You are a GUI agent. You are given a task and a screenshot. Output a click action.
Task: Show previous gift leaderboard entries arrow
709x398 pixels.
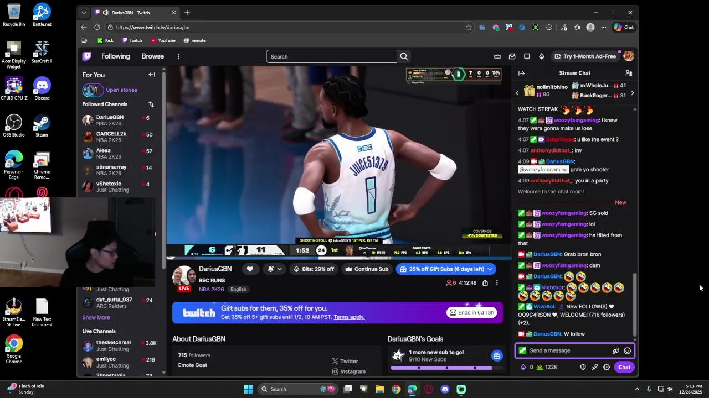[x=517, y=93]
